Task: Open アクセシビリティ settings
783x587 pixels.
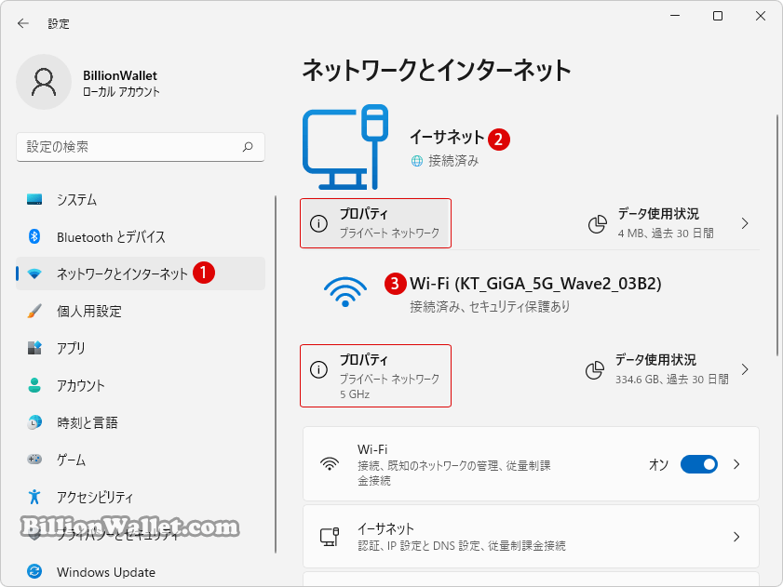Action: pyautogui.click(x=141, y=497)
